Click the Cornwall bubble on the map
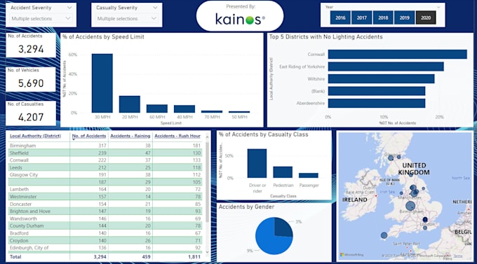 tap(384, 235)
